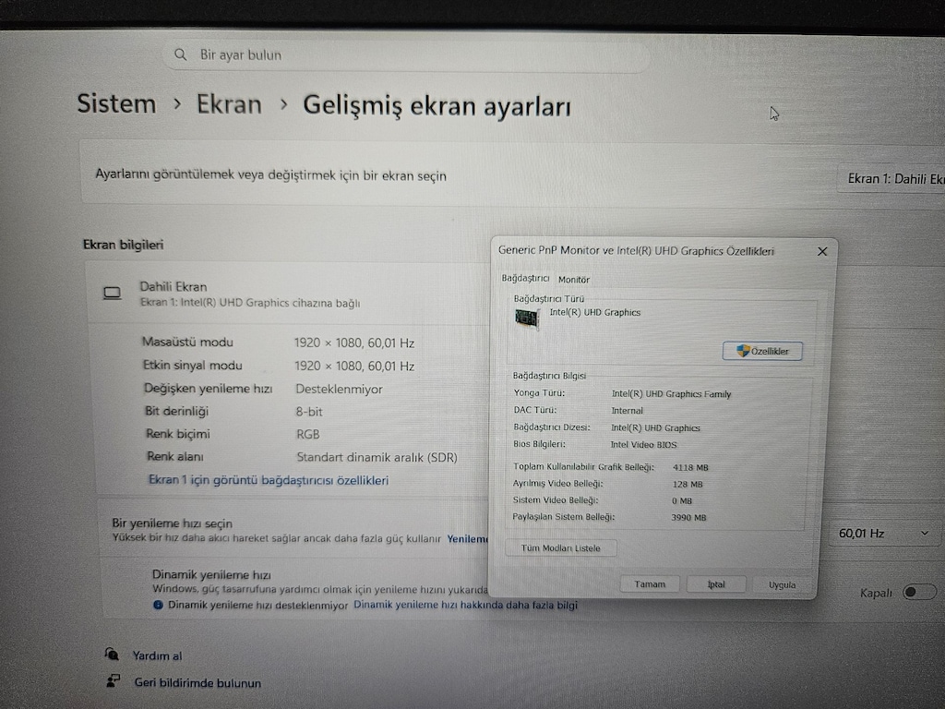945x709 pixels.
Task: Open the 60,01 Hz refresh rate dropdown
Action: [884, 534]
